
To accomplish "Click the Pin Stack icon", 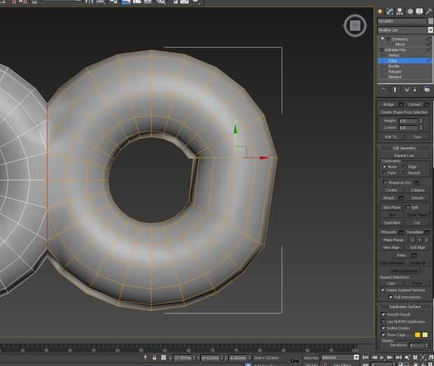I will (x=383, y=90).
